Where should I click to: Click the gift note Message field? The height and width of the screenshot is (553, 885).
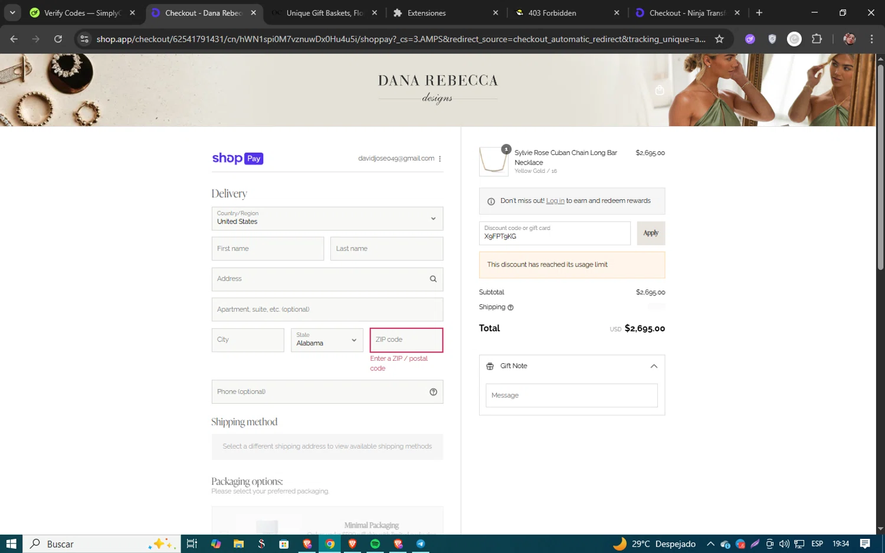tap(572, 396)
